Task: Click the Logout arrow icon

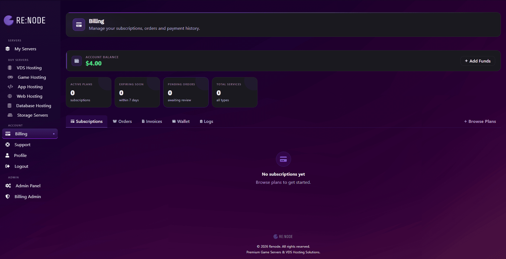Action: [x=8, y=166]
